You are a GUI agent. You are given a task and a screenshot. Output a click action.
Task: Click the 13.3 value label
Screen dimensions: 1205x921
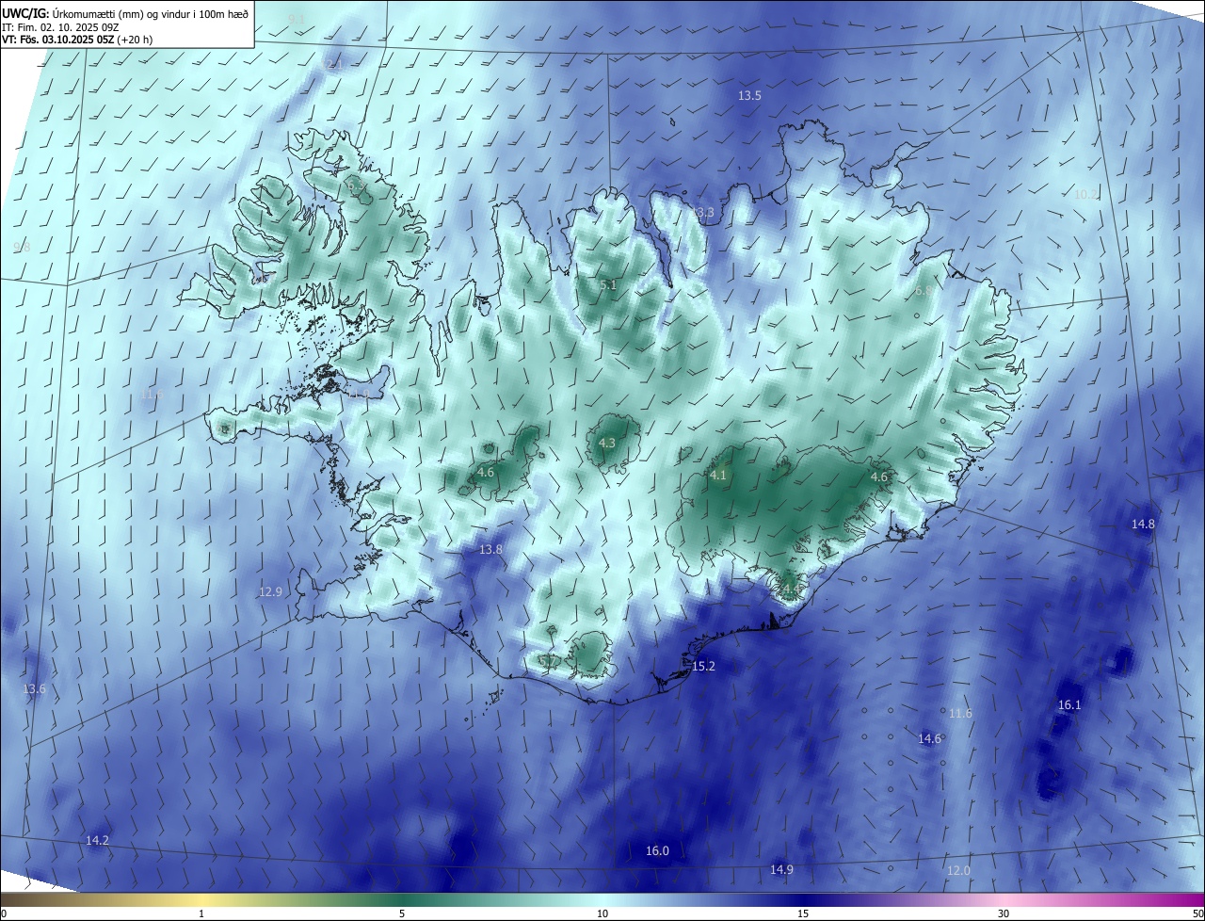pos(703,213)
